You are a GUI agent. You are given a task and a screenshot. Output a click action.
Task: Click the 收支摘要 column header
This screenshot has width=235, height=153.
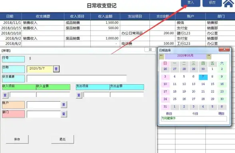(x=43, y=16)
